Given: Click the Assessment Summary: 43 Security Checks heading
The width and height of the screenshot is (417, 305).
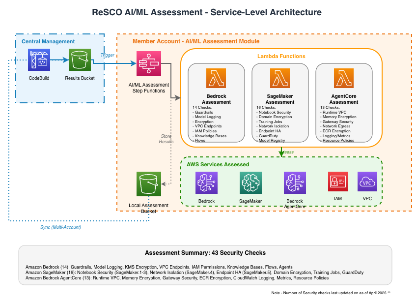Looking at the screenshot, I should pyautogui.click(x=205, y=253).
